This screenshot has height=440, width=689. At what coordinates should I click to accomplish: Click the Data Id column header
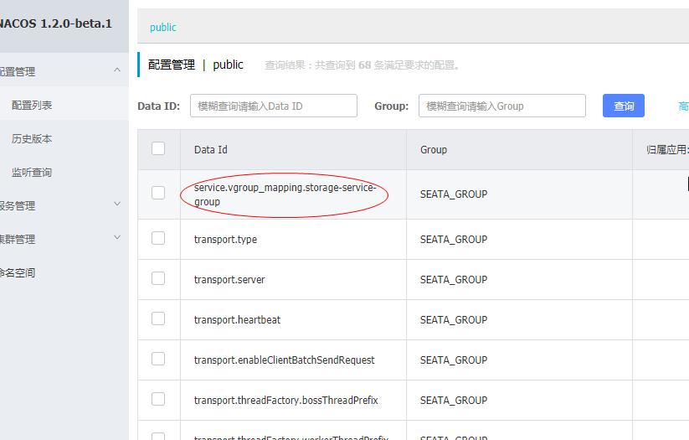click(x=211, y=149)
